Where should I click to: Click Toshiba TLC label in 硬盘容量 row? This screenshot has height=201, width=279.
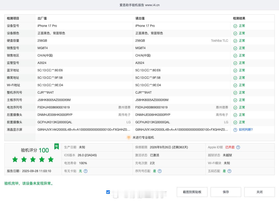pyautogui.click(x=219, y=41)
